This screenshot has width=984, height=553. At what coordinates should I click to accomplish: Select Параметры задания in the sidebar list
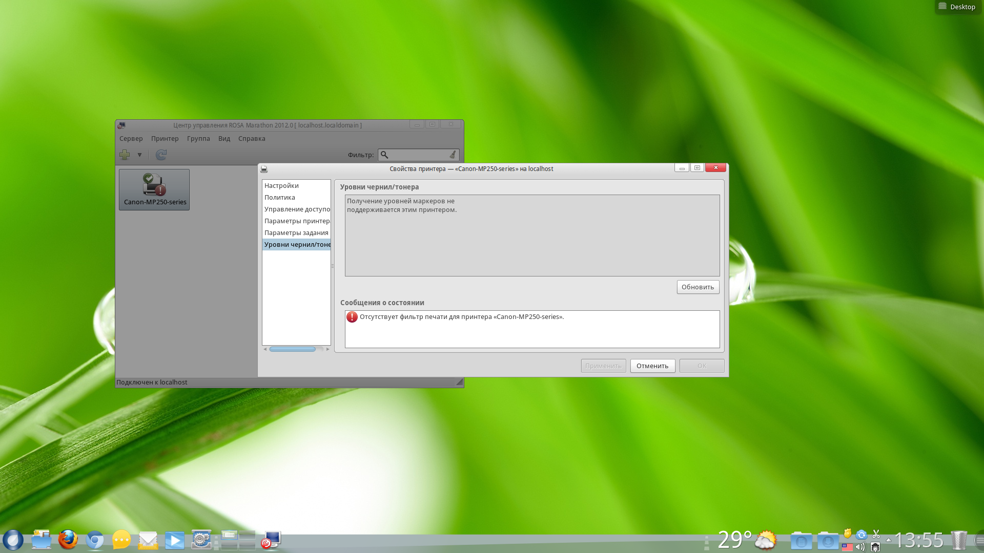click(x=296, y=233)
